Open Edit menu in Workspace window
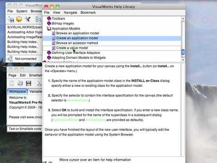 pos(23,75)
